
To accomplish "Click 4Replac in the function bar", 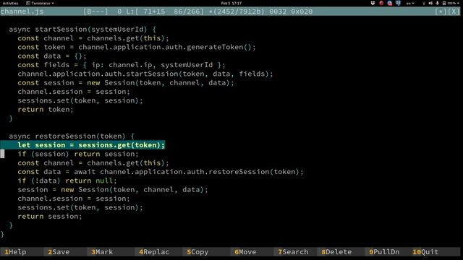I will click(154, 252).
